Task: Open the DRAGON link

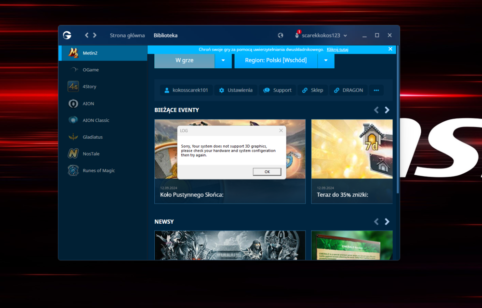Action: click(x=348, y=90)
